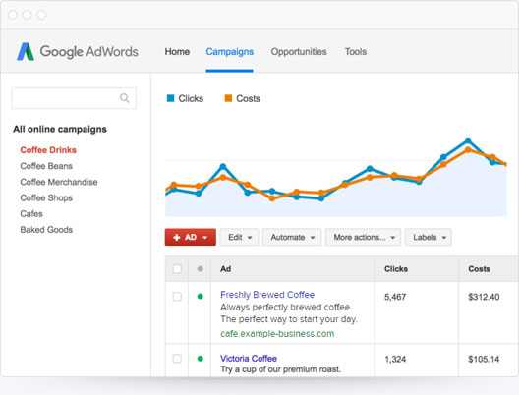Viewport: 519px width, 395px height.
Task: Click the blue Clicks legend swatch
Action: click(x=170, y=98)
